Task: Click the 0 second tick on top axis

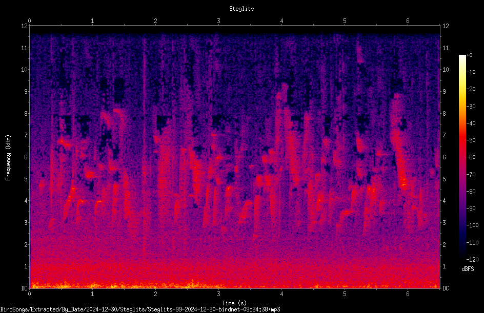Action: click(x=29, y=20)
